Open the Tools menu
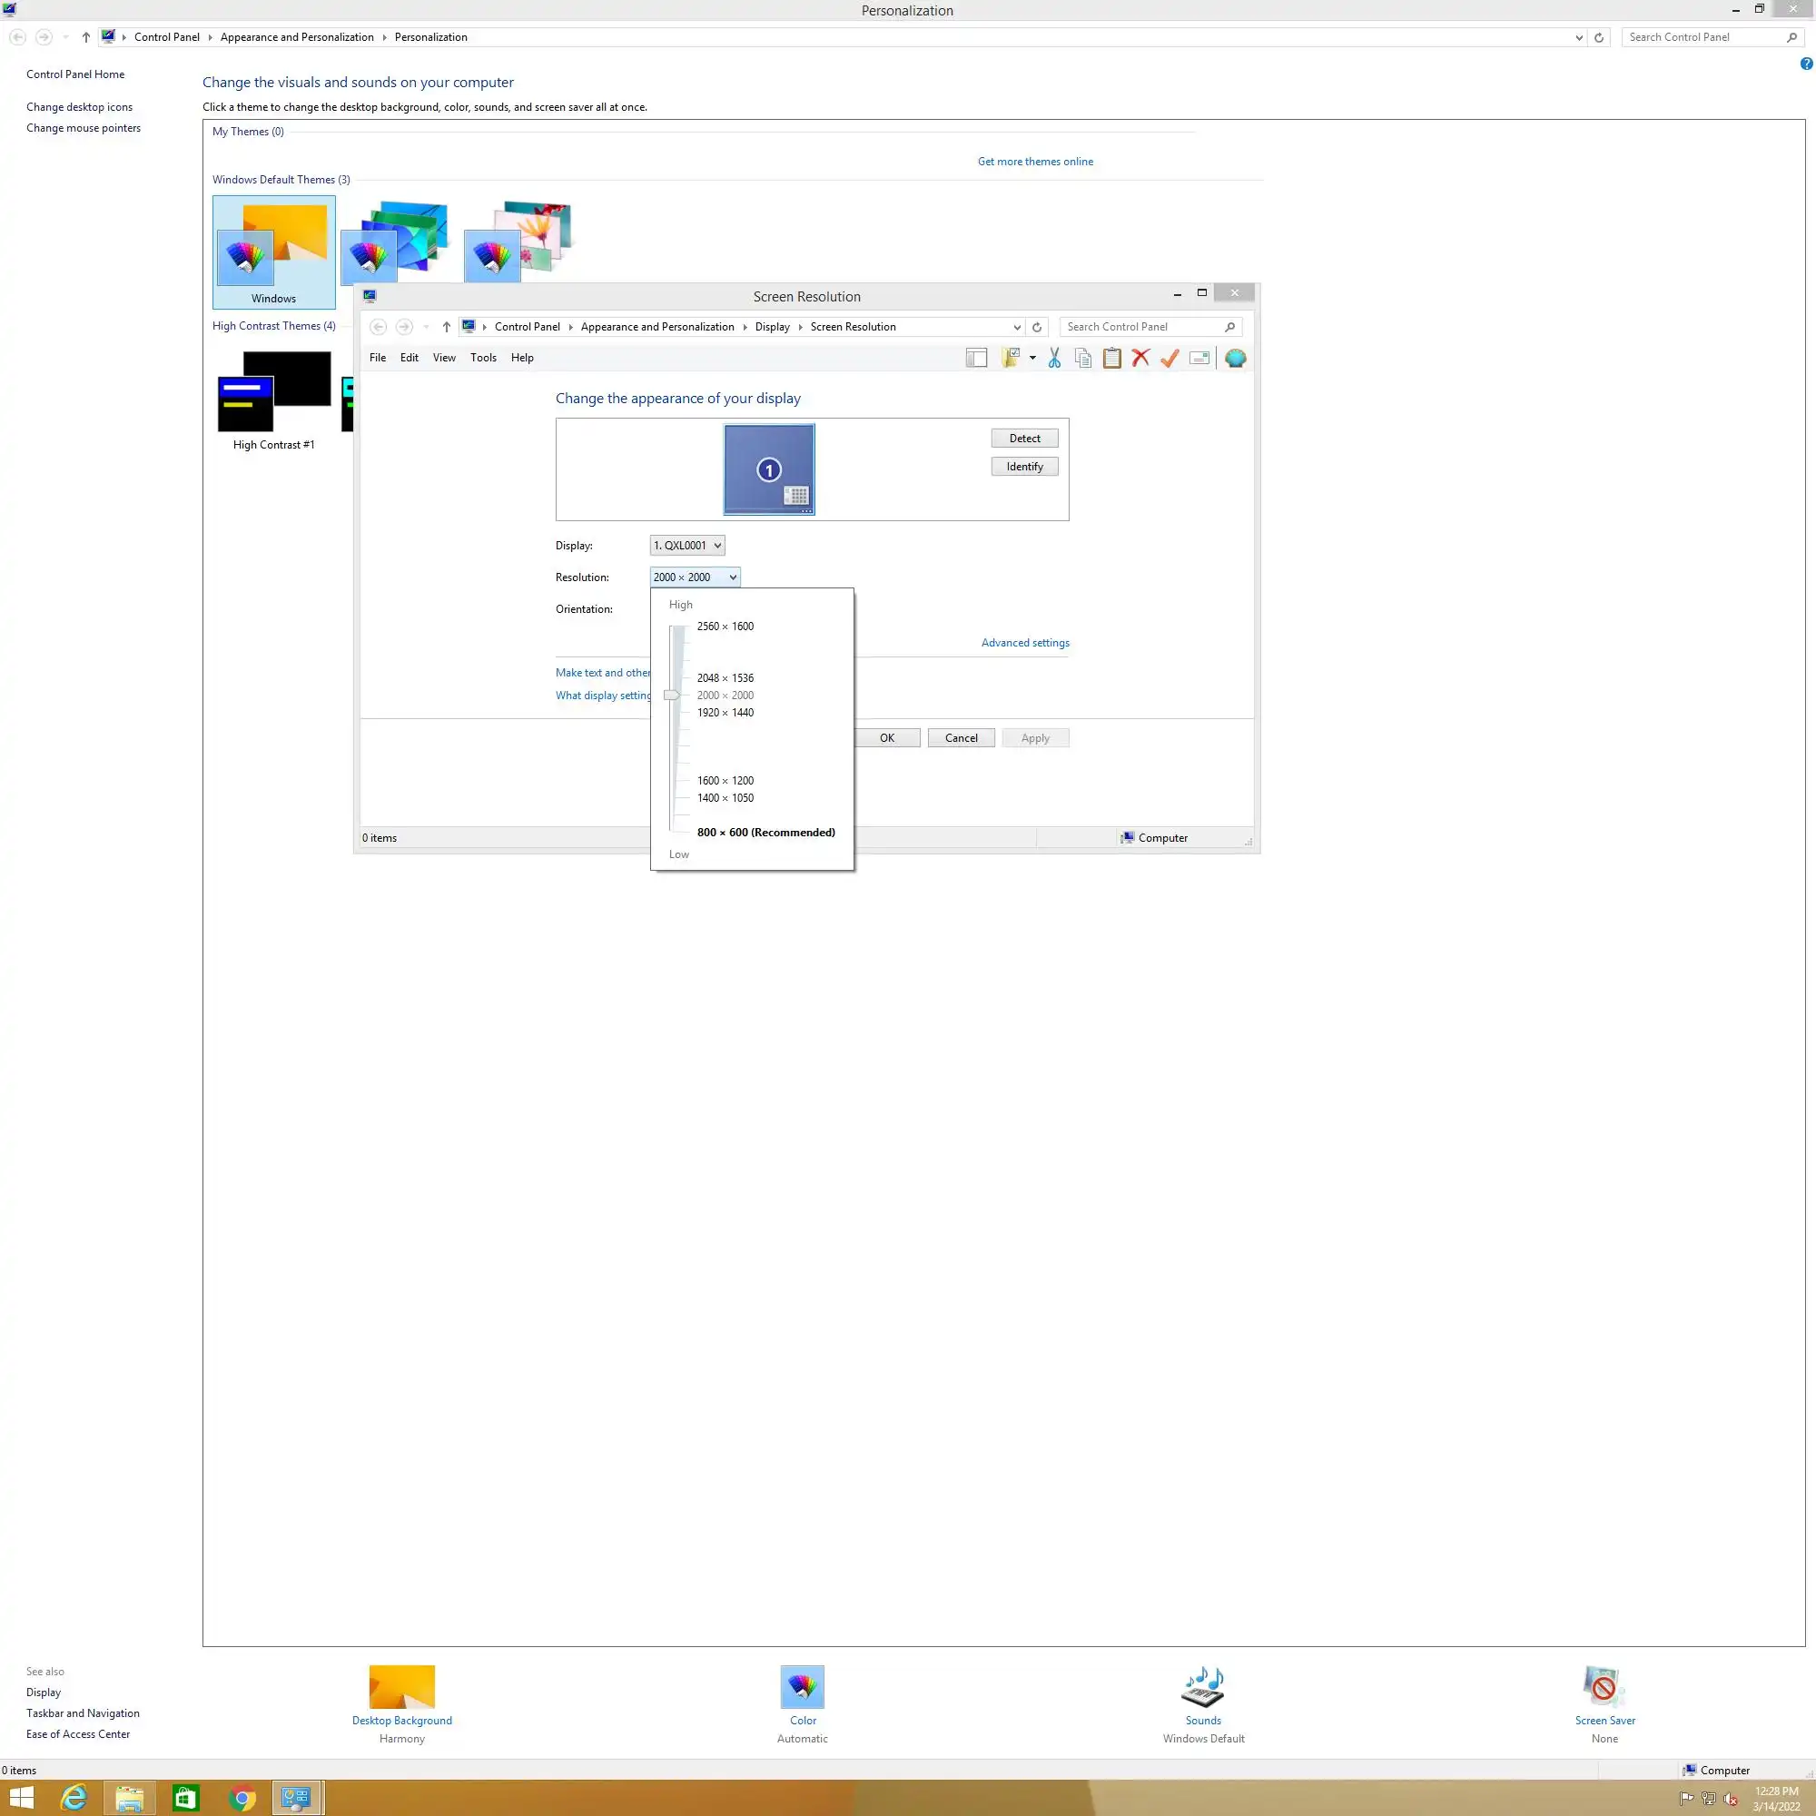Screen dimensions: 1816x1816 point(483,358)
